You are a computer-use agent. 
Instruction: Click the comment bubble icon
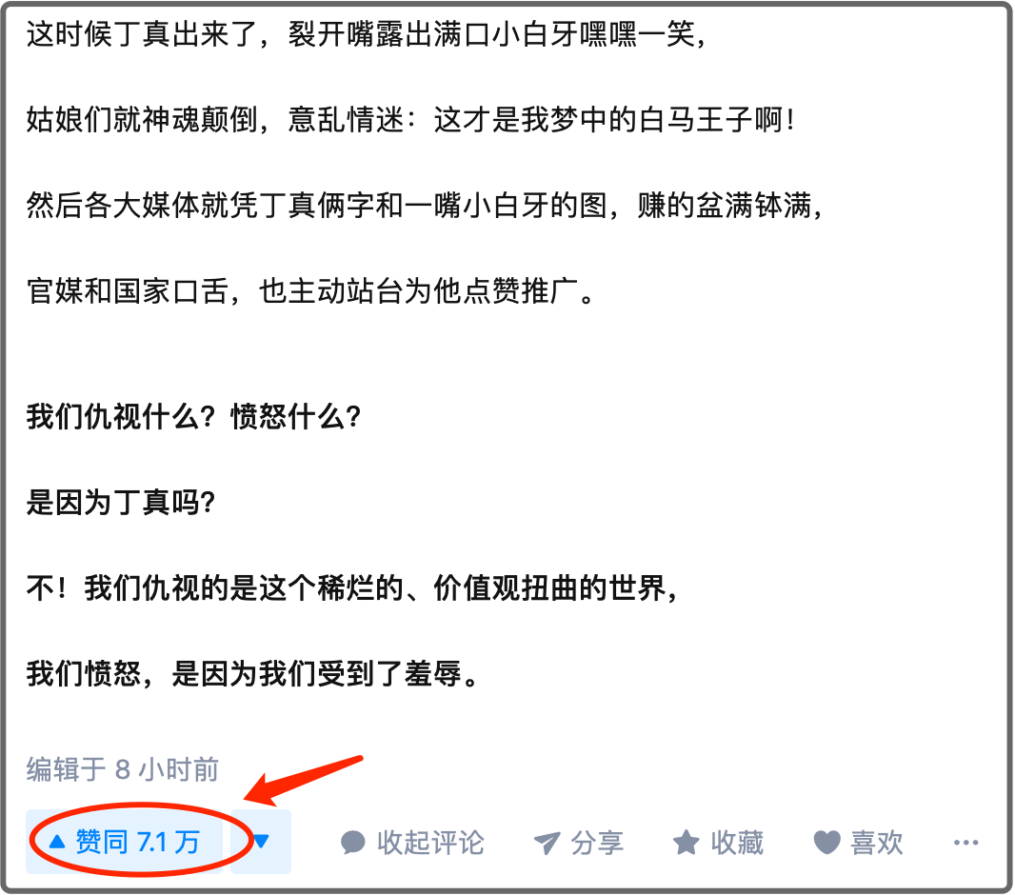click(353, 843)
